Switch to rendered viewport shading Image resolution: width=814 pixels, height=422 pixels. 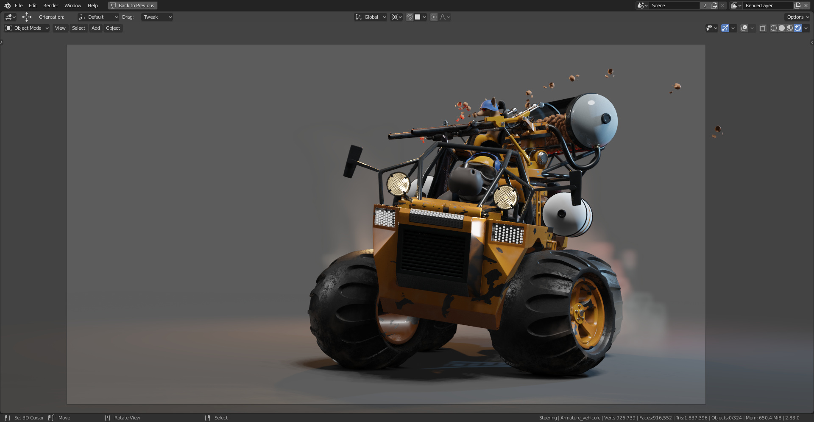pos(798,28)
